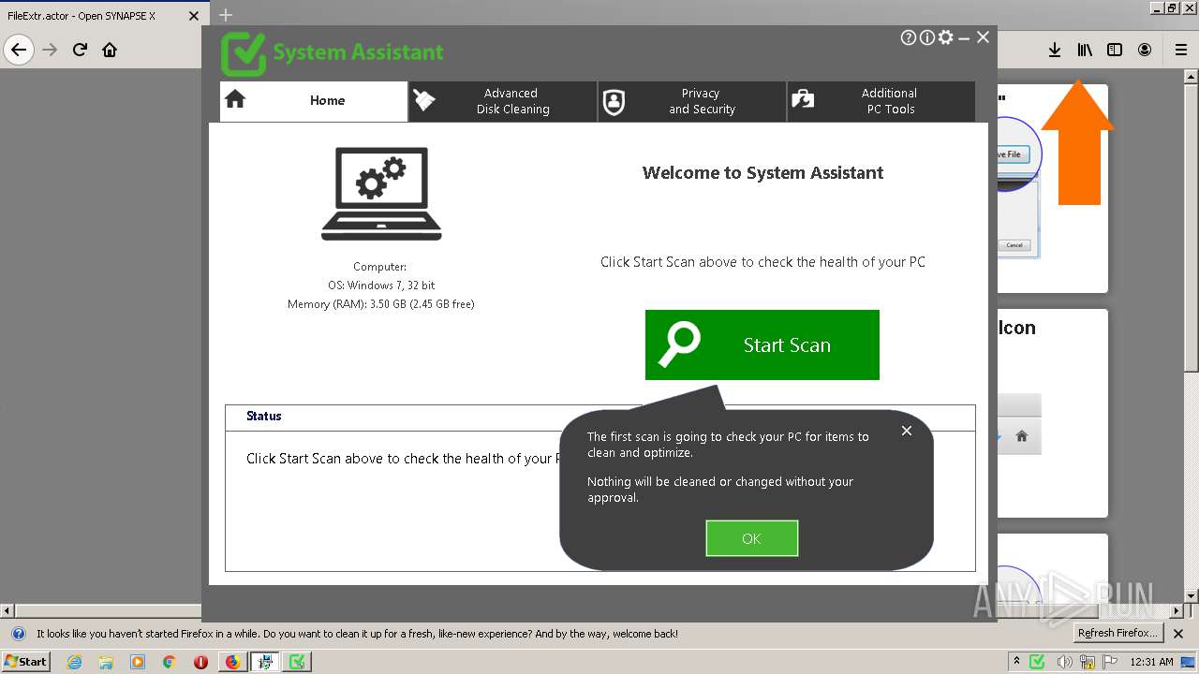Image resolution: width=1199 pixels, height=674 pixels.
Task: Open Windows Media Player in taskbar
Action: 138,662
